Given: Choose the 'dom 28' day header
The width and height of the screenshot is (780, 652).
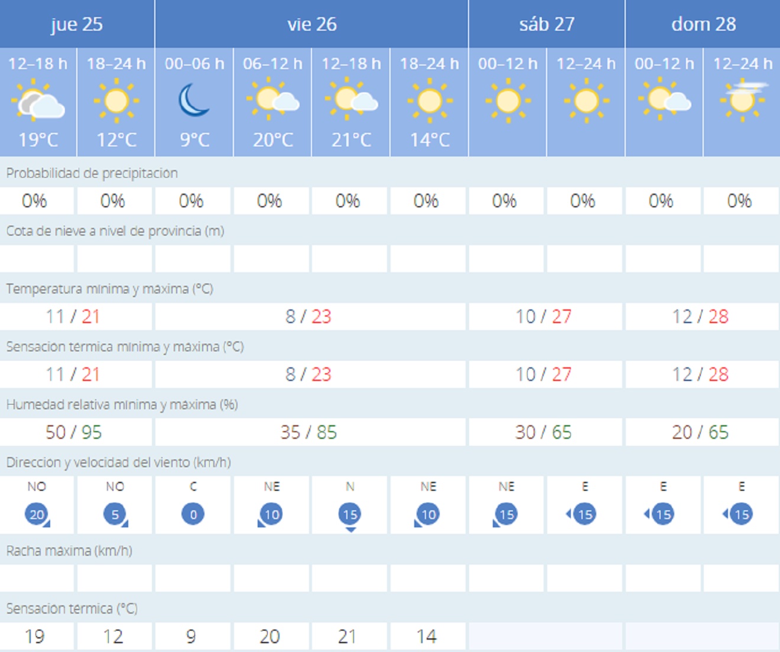Looking at the screenshot, I should coord(703,24).
